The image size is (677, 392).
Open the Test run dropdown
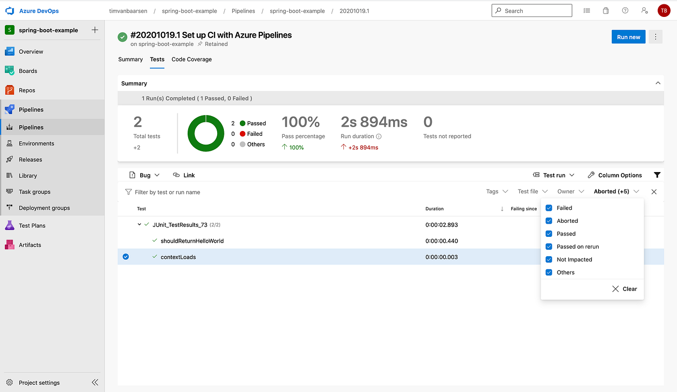coord(554,175)
